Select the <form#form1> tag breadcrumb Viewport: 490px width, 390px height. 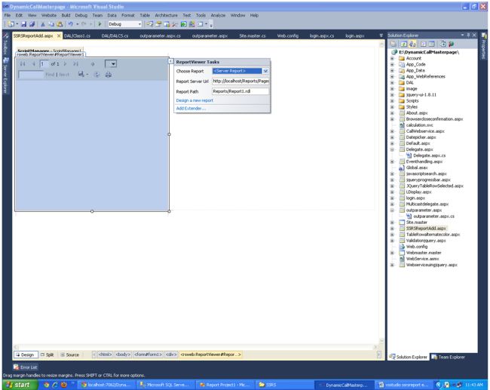[x=148, y=355]
